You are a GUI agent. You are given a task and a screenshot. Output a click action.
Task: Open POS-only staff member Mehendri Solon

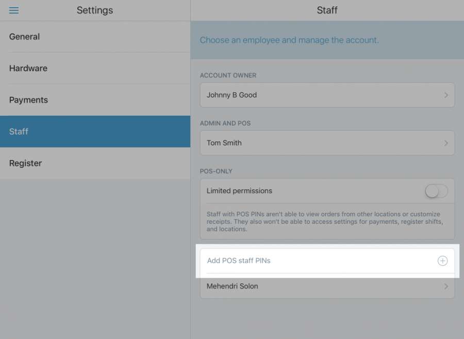(233, 287)
